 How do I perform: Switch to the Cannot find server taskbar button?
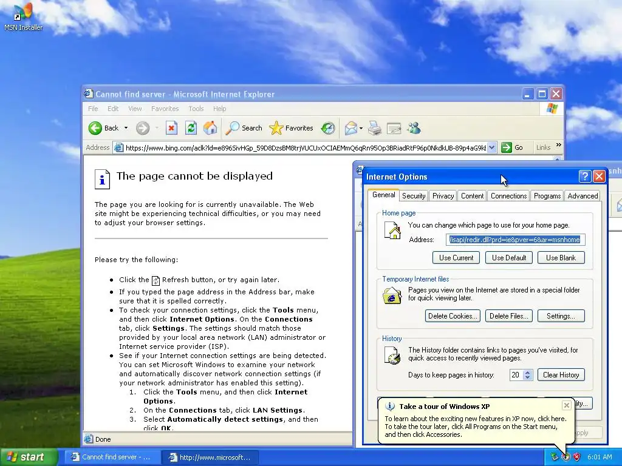[112, 457]
